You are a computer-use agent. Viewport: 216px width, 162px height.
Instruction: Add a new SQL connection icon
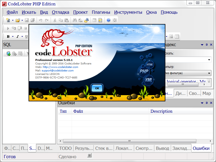(x=8, y=53)
